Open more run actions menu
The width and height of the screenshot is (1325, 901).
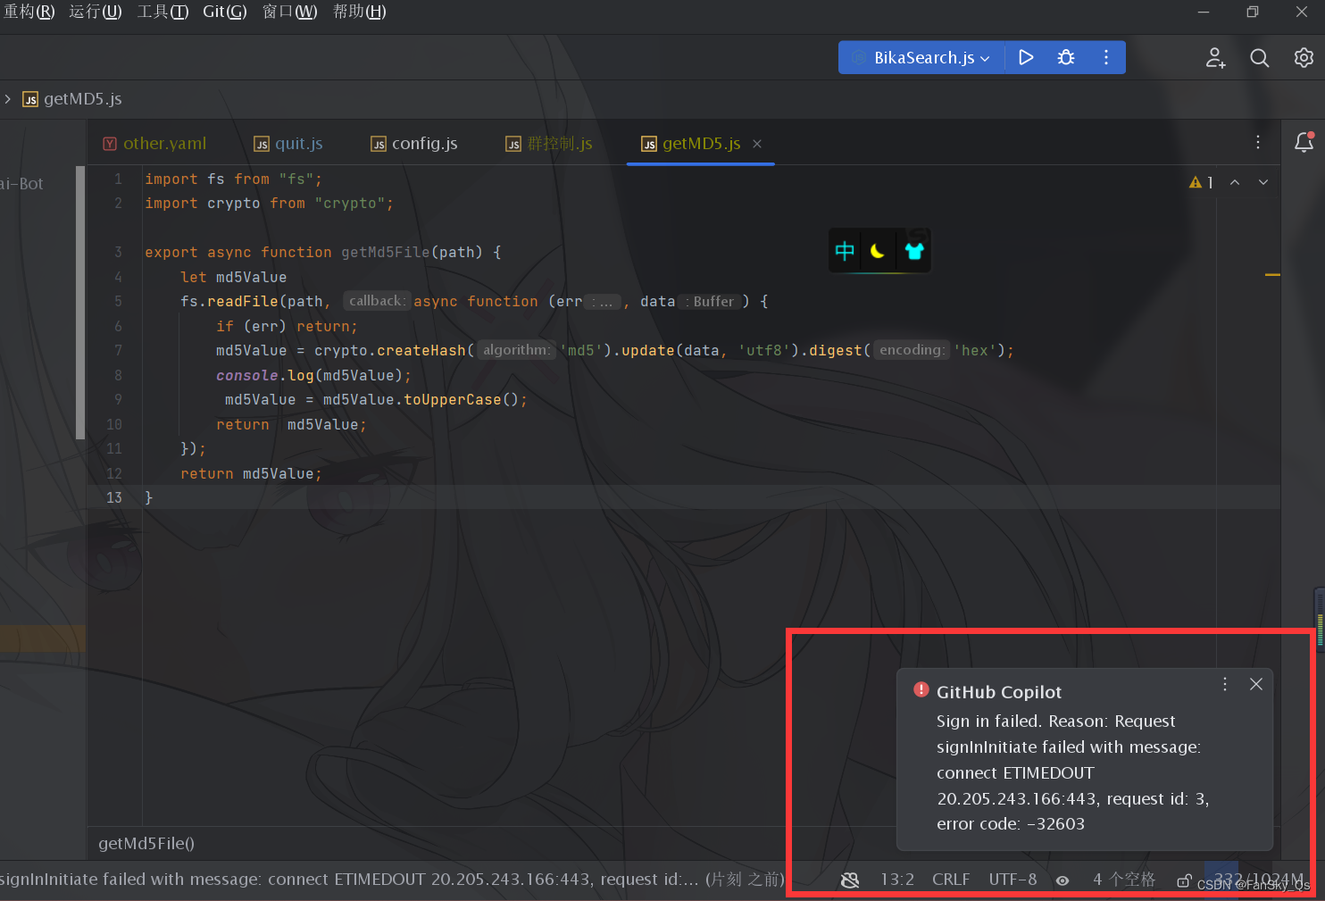pos(1106,57)
